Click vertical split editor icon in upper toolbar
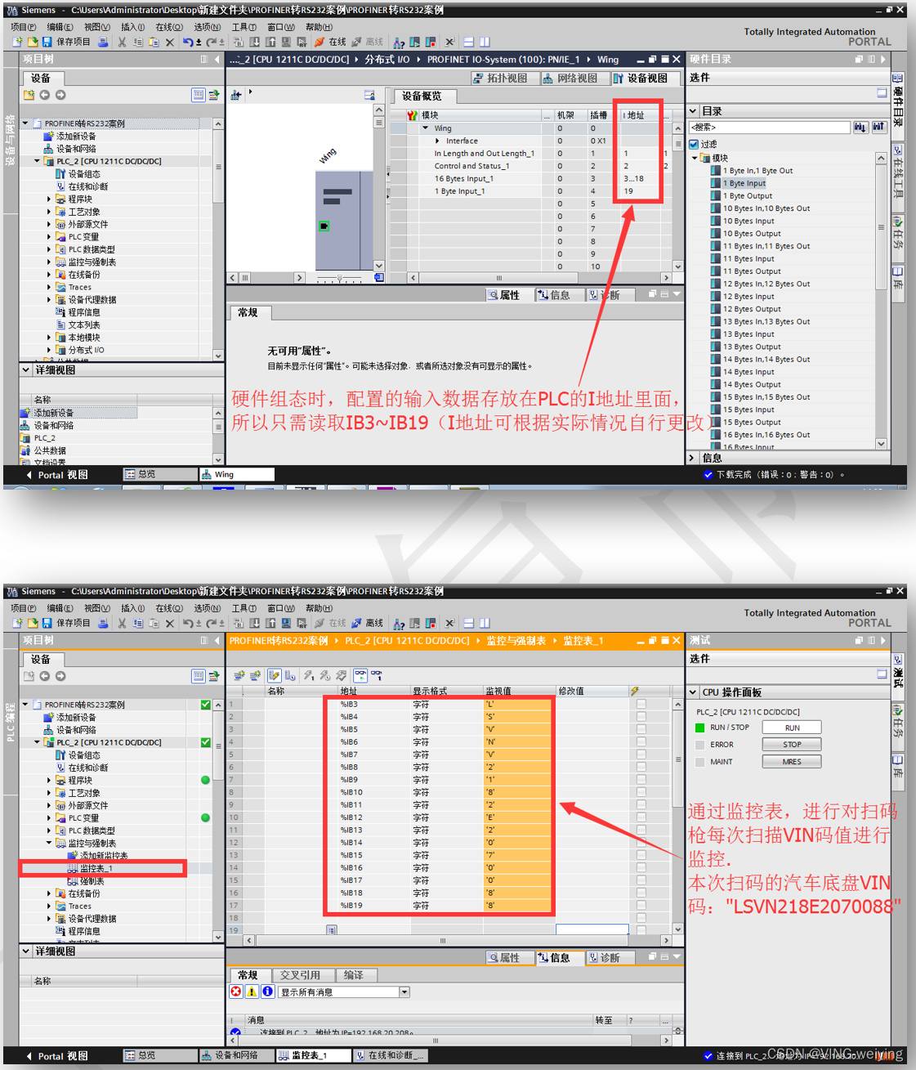Image resolution: width=916 pixels, height=1070 pixels. pyautogui.click(x=485, y=43)
